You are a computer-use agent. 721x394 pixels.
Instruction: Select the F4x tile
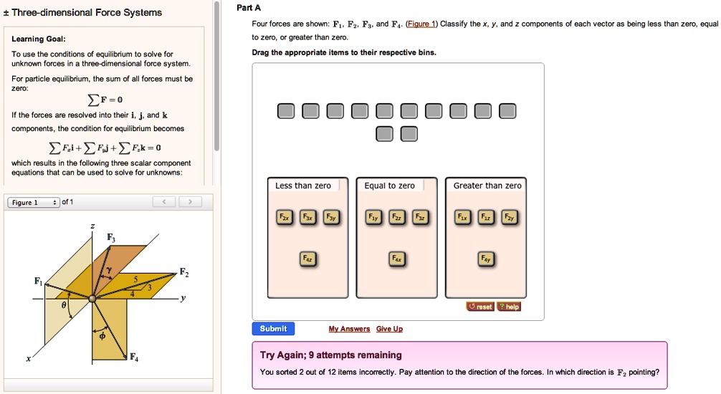[x=397, y=258]
